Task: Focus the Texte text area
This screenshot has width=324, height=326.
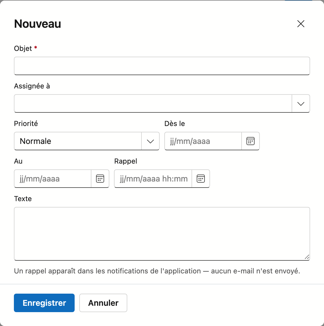Action: (x=162, y=234)
